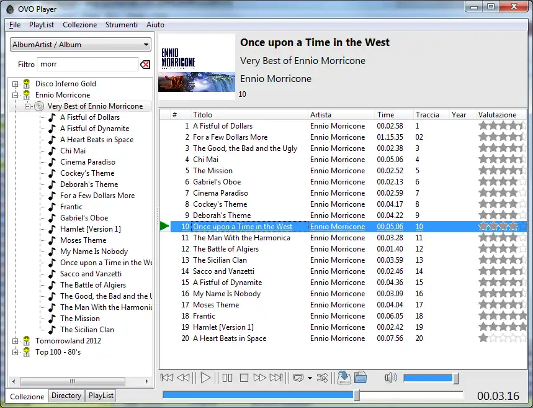Click into the Filtro text field

coord(87,64)
